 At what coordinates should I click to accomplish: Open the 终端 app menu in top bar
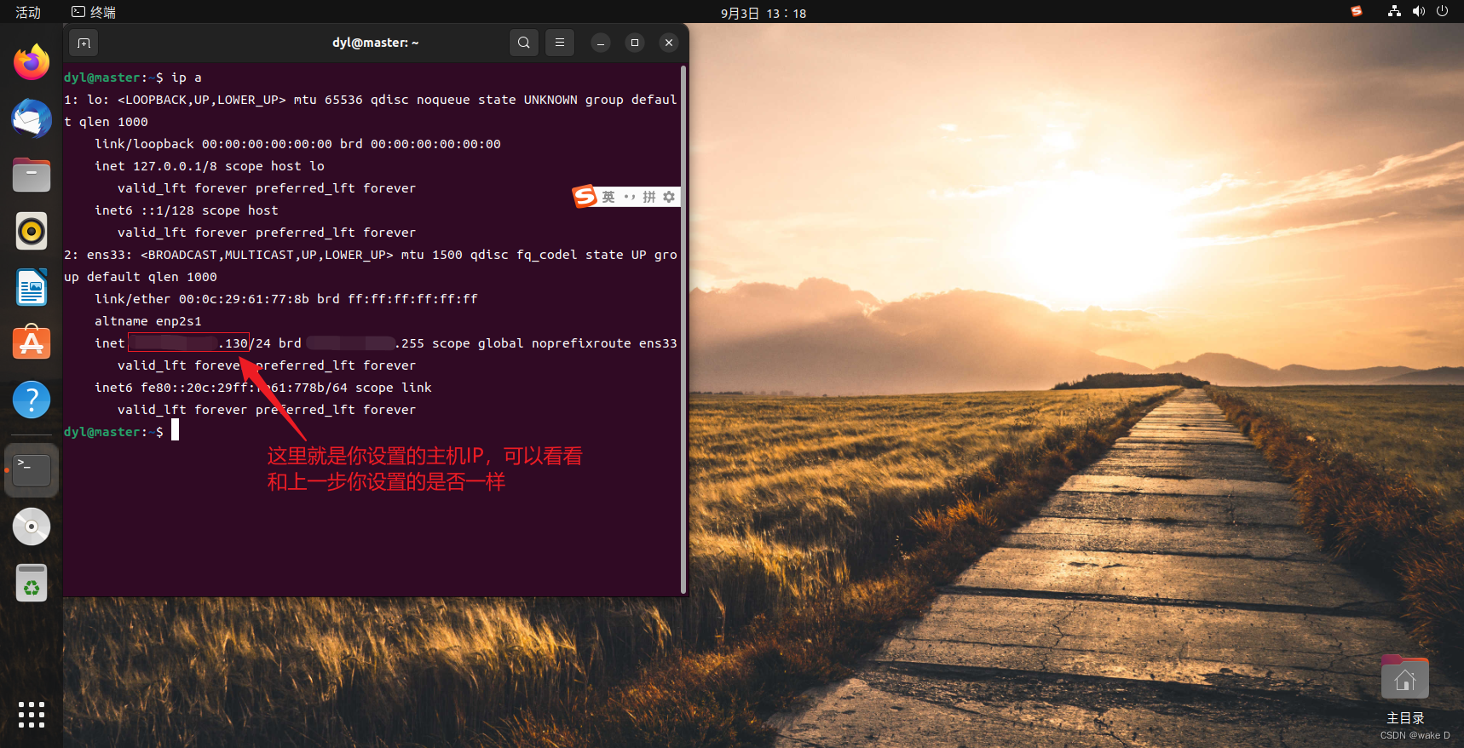[94, 12]
